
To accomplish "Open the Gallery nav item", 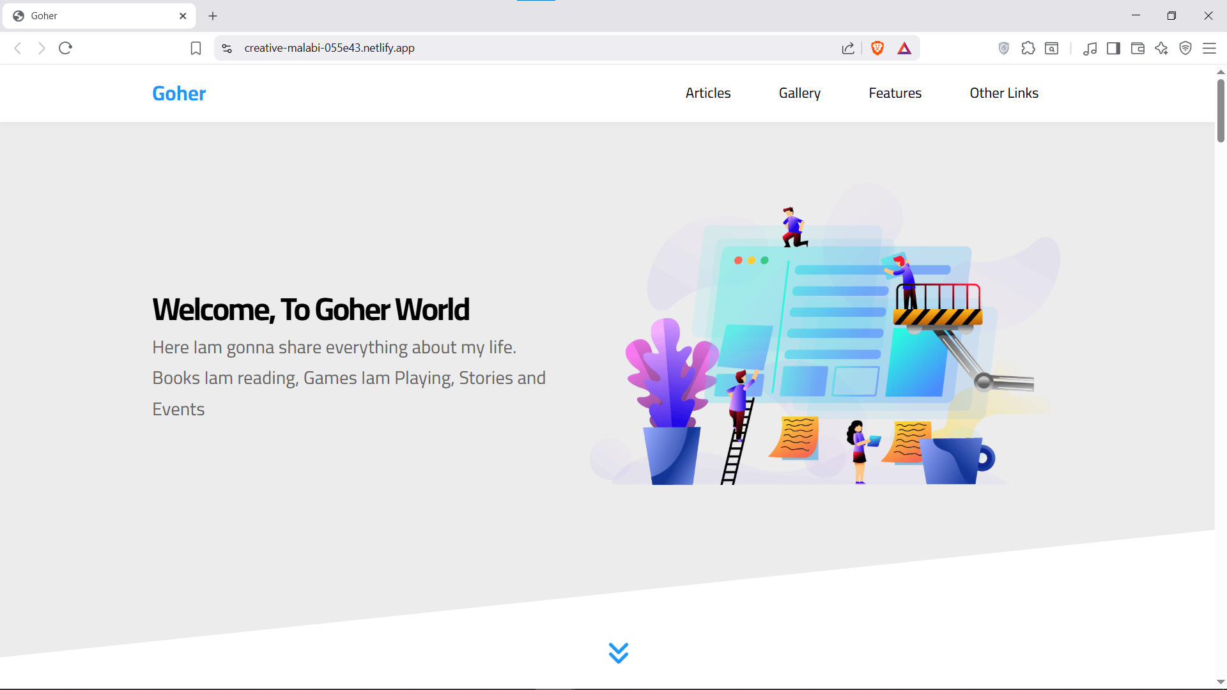I will (x=799, y=93).
